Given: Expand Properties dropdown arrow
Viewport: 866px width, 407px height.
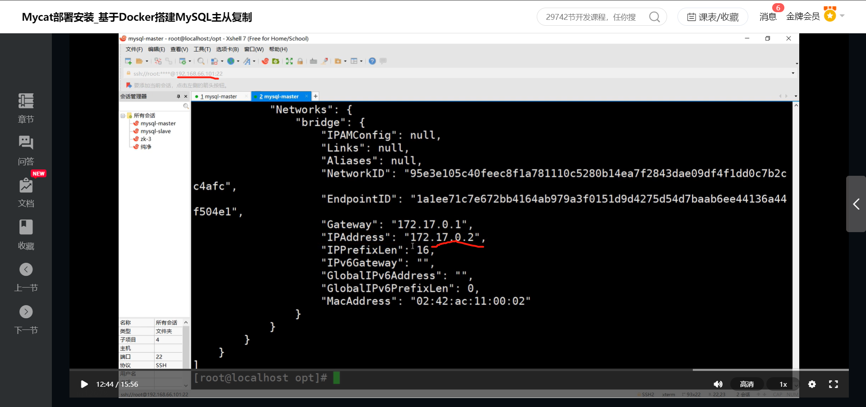Looking at the screenshot, I should tap(190, 61).
